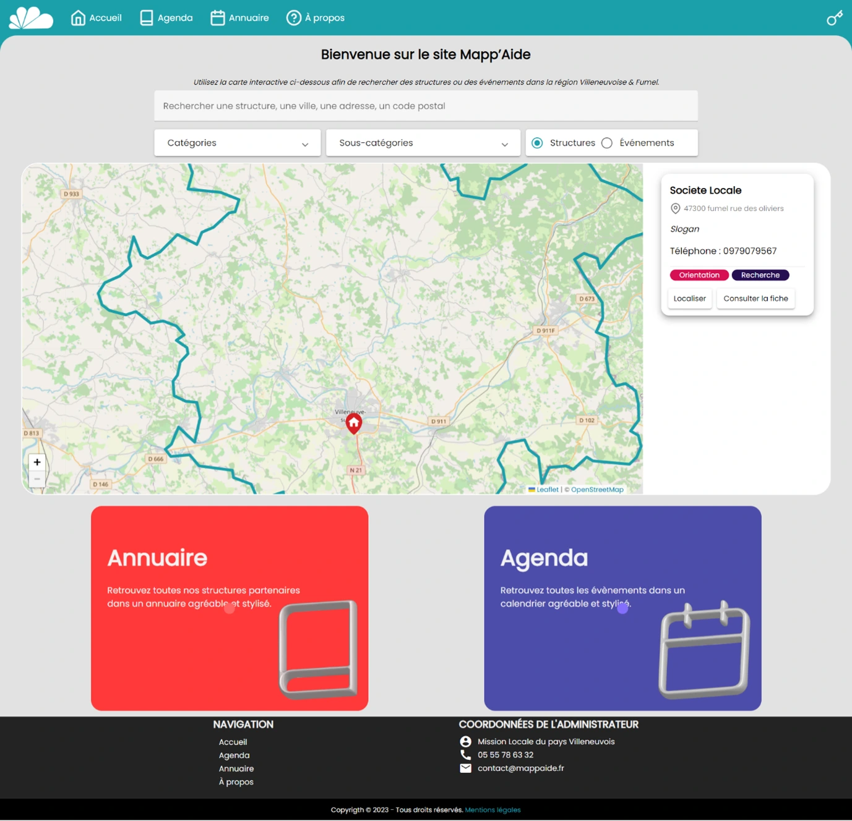Open the Agenda menu item
Viewport: 852px width, 821px height.
(174, 17)
